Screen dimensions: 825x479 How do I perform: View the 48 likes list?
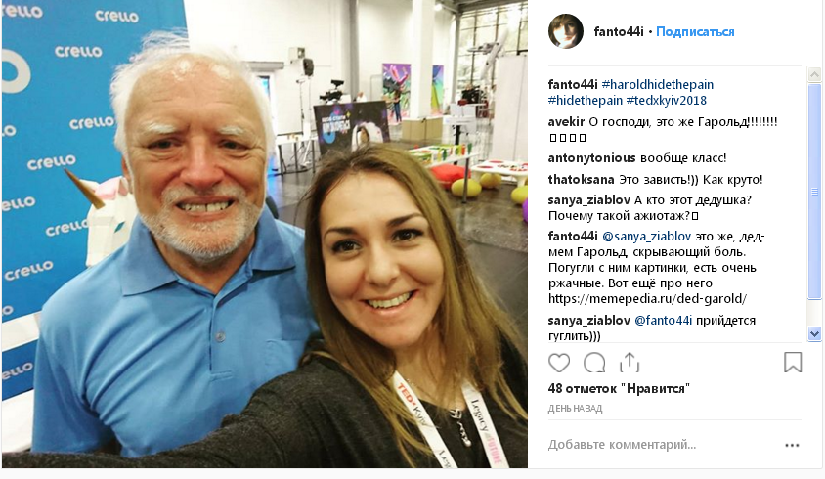[x=619, y=389]
